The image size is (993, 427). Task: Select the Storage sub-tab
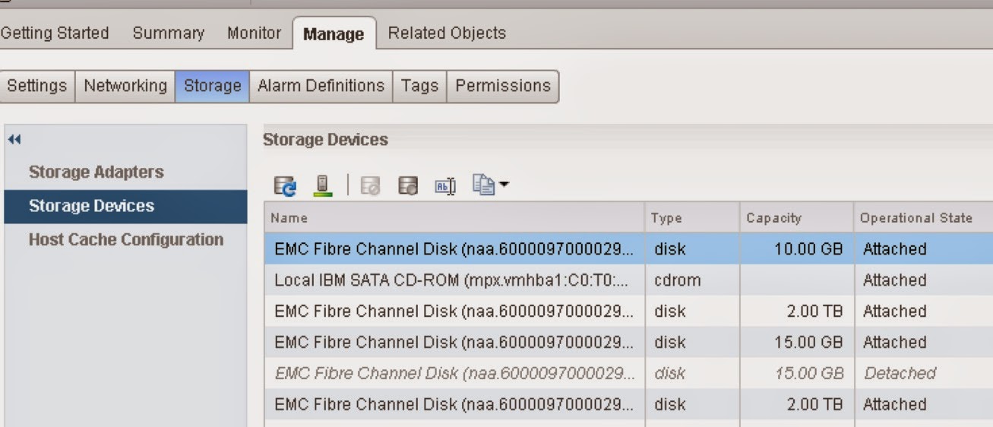[213, 86]
